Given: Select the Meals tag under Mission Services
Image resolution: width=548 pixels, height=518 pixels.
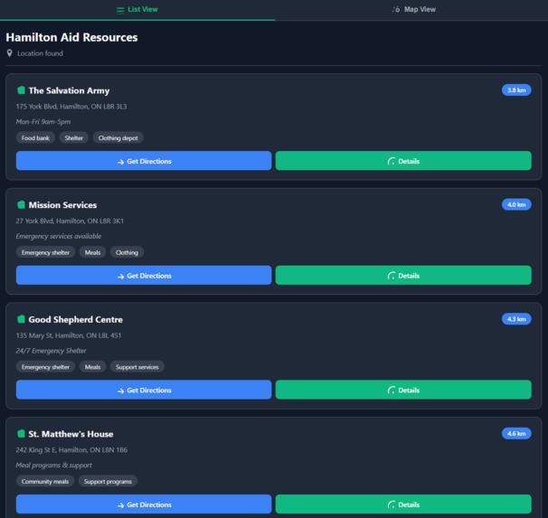Looking at the screenshot, I should 92,252.
